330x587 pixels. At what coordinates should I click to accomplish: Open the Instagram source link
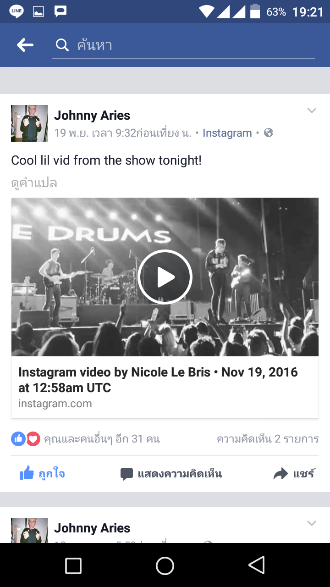227,133
